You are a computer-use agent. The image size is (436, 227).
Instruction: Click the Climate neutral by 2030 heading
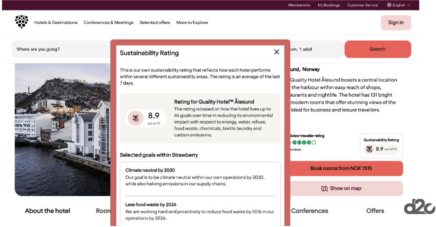[x=150, y=170]
